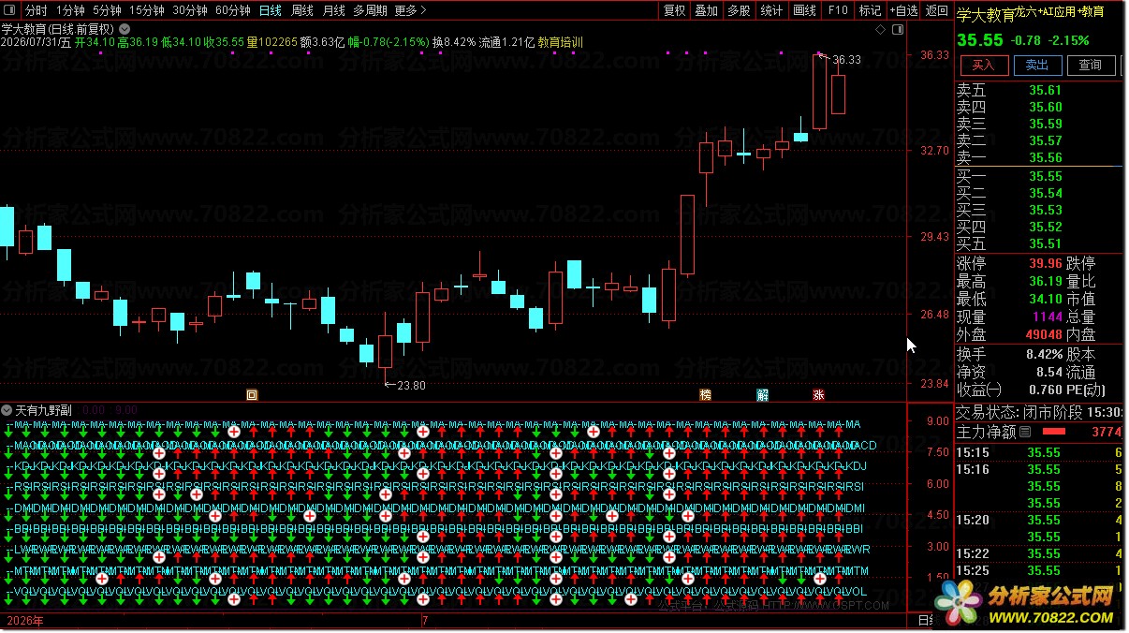Expand the 更多 more periods menu
Viewport: 1129px width, 633px height.
[410, 10]
